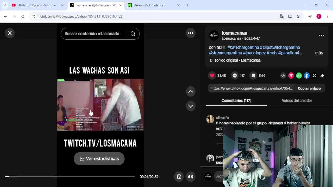Click the playing video frame
333x187 pixels.
coord(100,105)
